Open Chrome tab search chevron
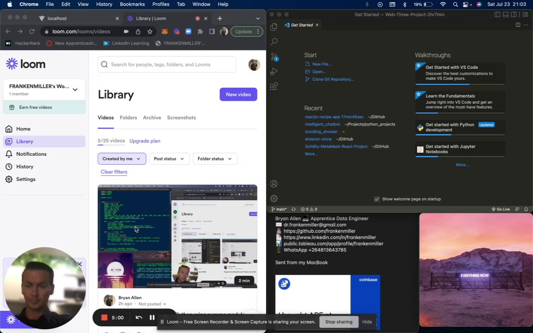Image resolution: width=533 pixels, height=333 pixels. click(258, 18)
